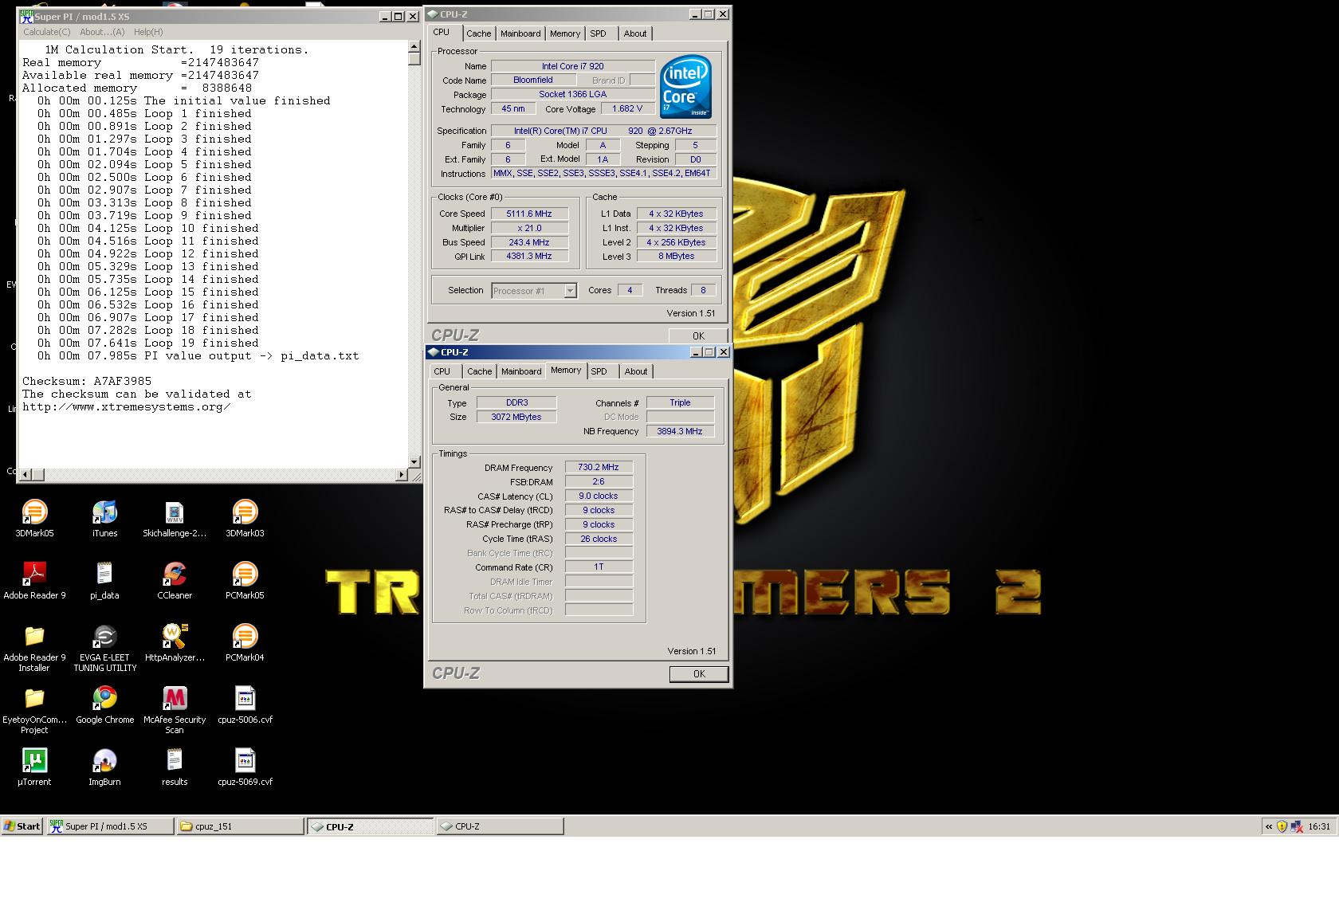Click the Intel Core i7 logo badge
The height and width of the screenshot is (918, 1339).
685,87
